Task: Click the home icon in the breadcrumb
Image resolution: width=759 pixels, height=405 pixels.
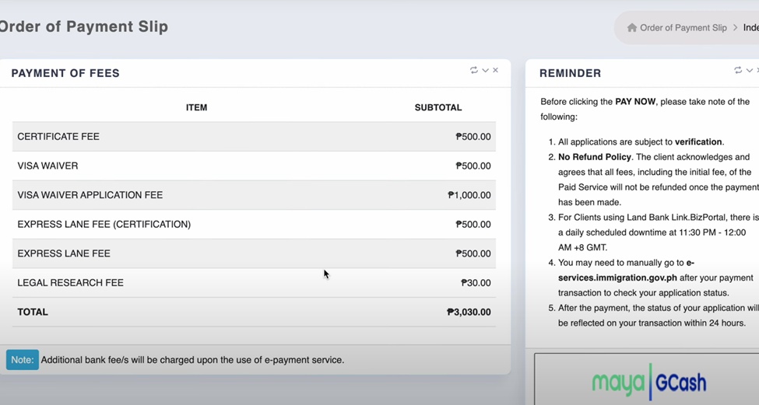Action: [632, 28]
